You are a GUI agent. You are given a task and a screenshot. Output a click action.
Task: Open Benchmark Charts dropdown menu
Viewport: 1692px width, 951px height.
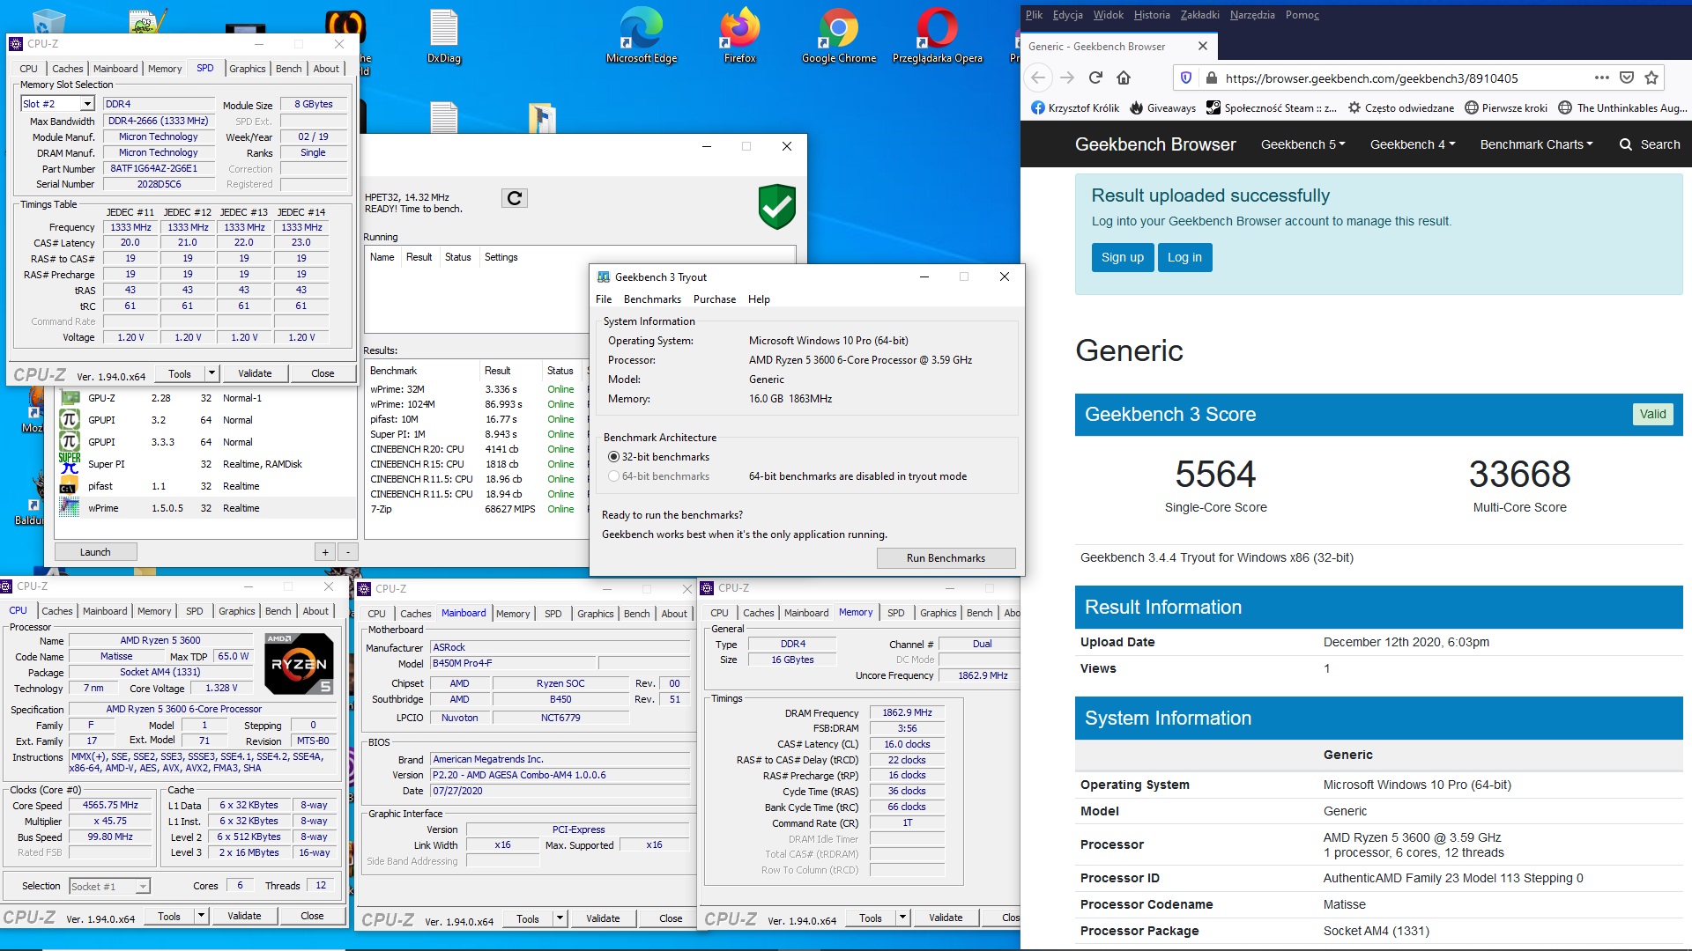tap(1536, 144)
